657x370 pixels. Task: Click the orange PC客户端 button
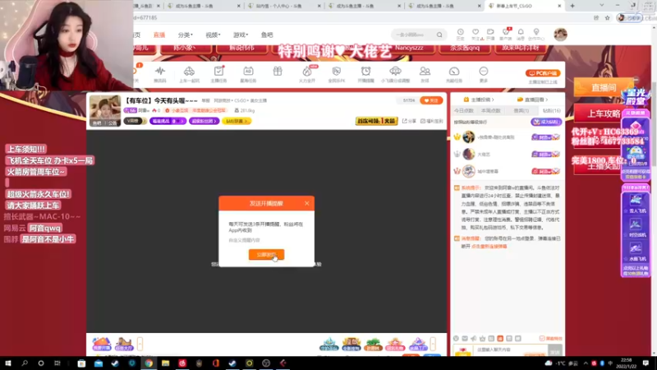click(x=543, y=73)
